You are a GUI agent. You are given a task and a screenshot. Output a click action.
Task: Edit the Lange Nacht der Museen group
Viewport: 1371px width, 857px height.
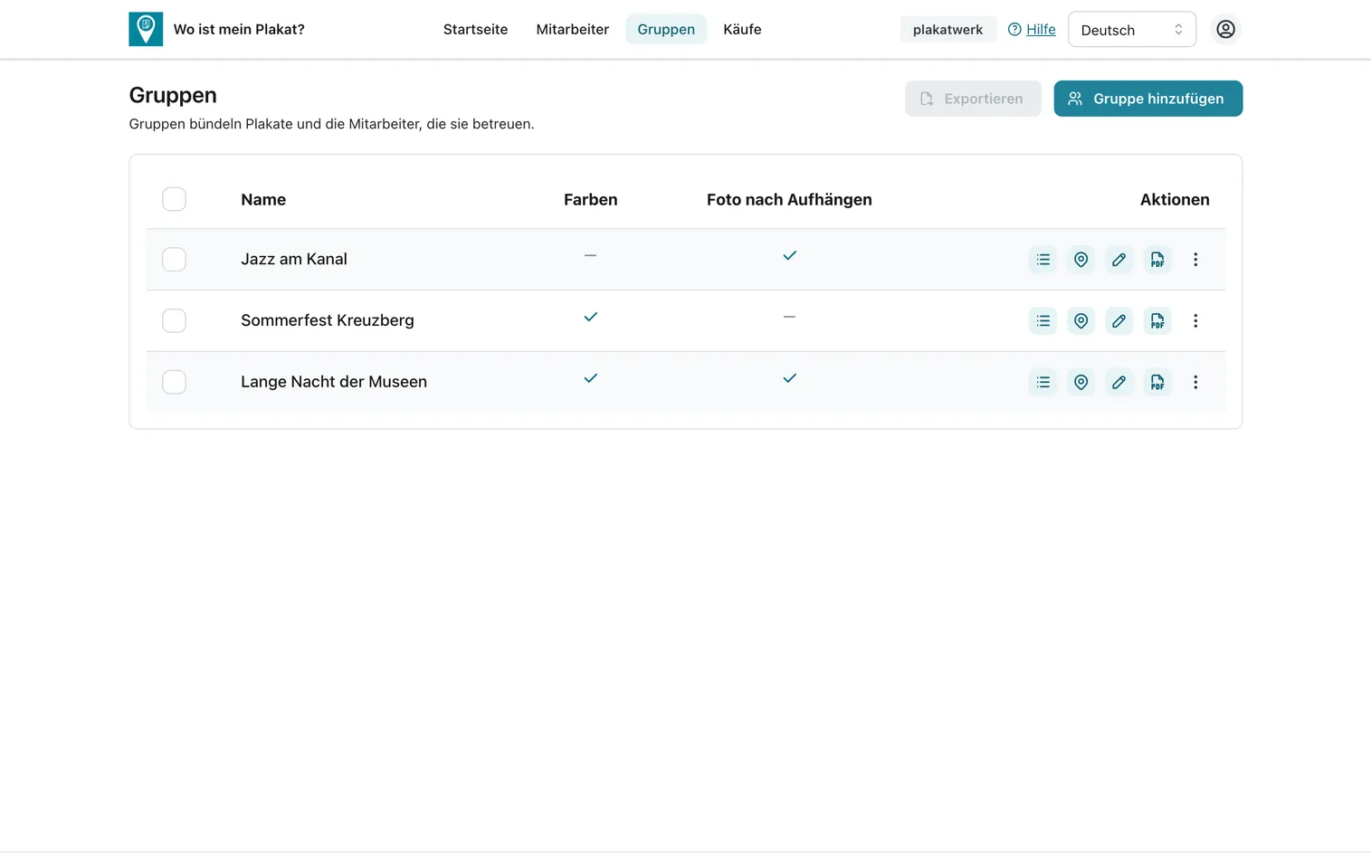click(1119, 383)
